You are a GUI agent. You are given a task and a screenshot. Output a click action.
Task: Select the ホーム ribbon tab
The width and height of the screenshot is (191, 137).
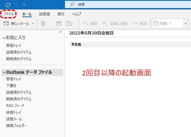(27, 14)
